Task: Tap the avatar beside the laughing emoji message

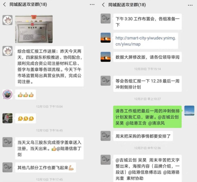Action: click(8, 118)
